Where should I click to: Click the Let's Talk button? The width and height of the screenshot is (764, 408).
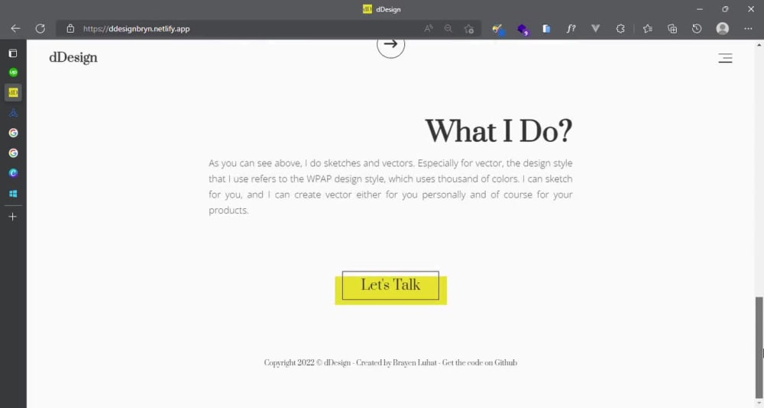390,285
